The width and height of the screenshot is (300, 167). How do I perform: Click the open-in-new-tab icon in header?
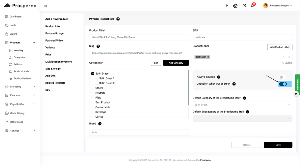(244, 6)
